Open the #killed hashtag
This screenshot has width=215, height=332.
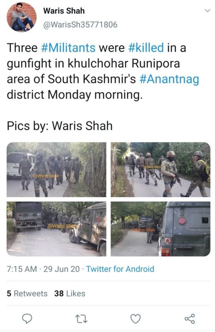click(x=146, y=48)
